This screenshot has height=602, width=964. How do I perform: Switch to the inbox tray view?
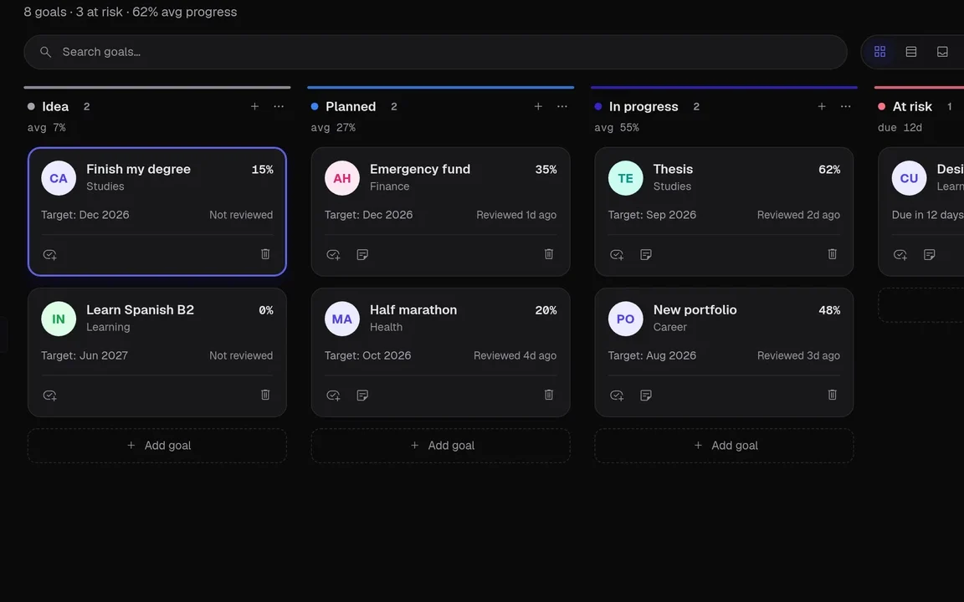click(x=942, y=52)
